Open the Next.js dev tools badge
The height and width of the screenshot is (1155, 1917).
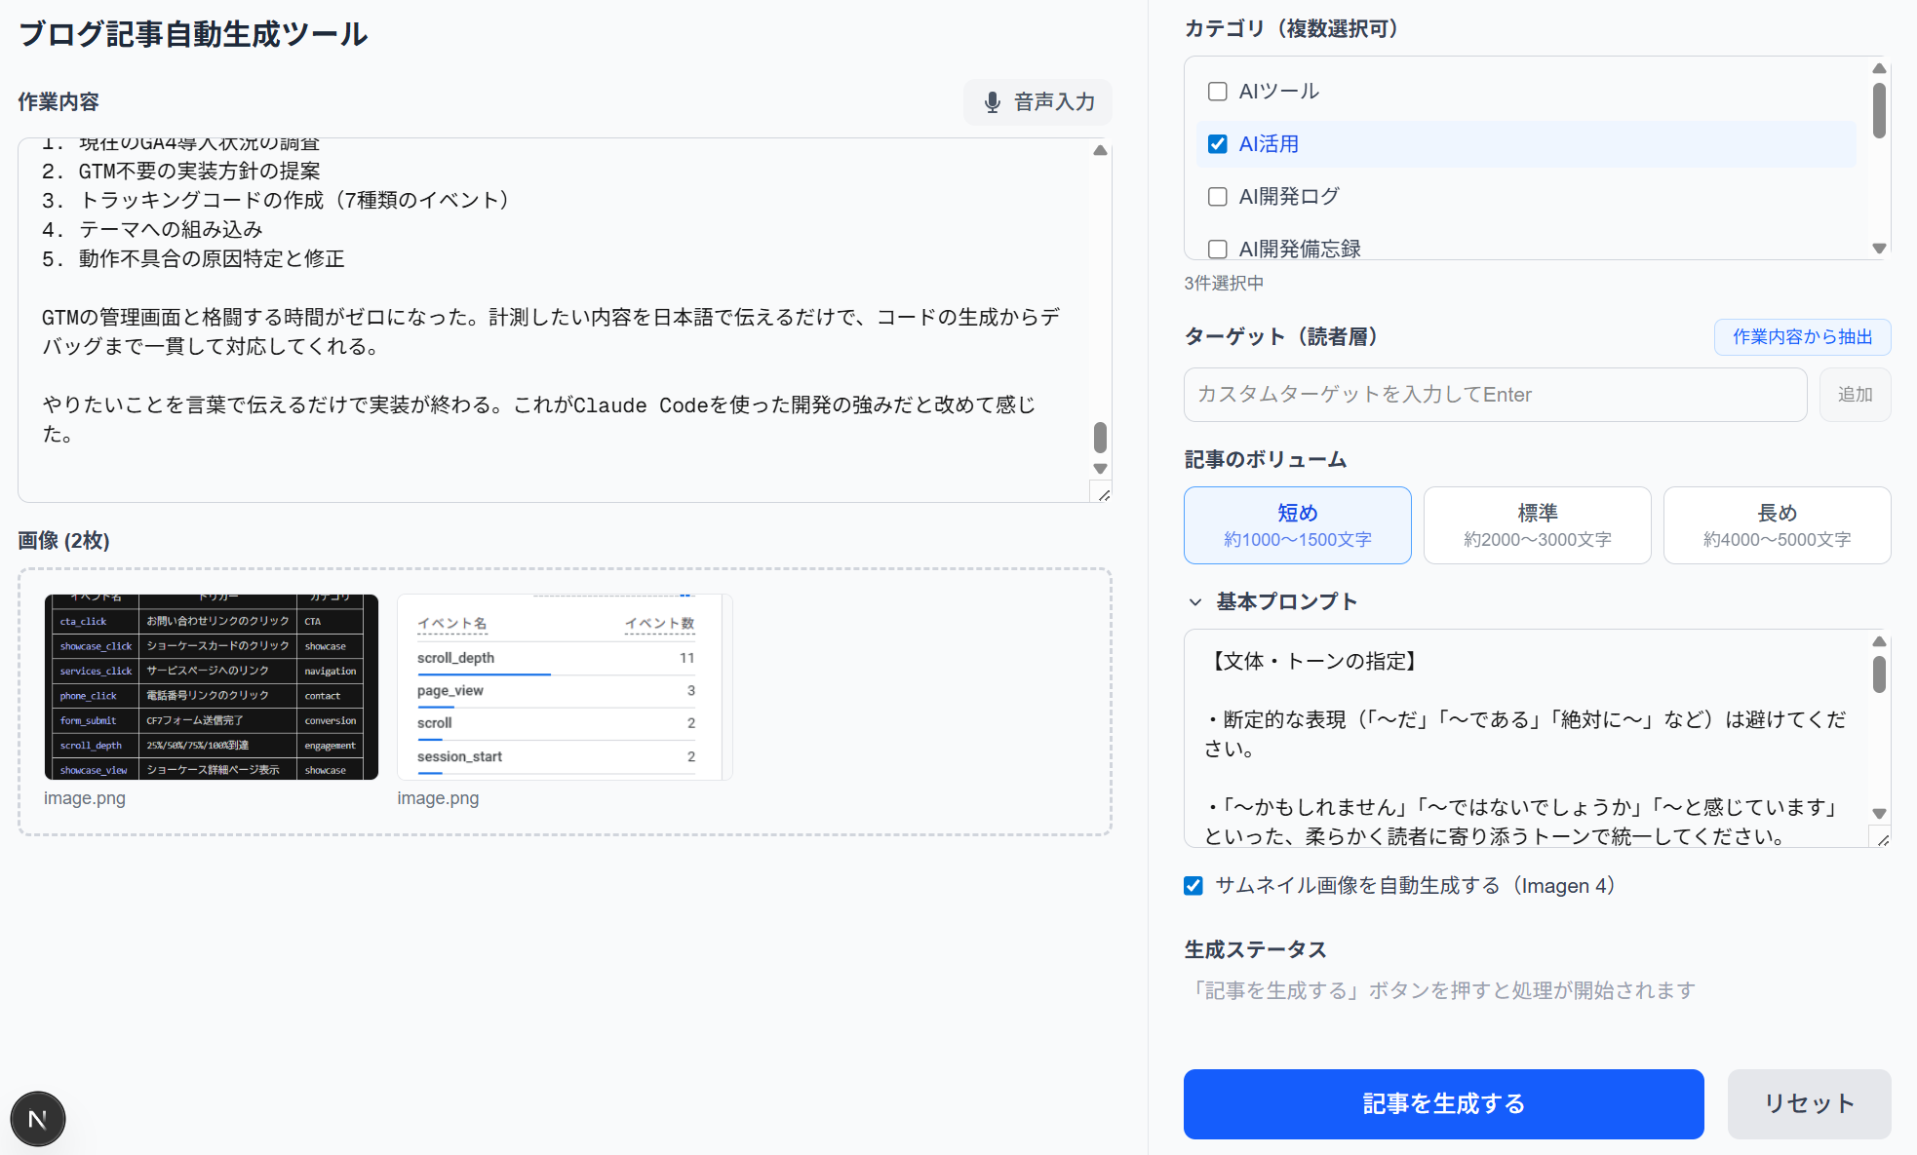pos(38,1119)
